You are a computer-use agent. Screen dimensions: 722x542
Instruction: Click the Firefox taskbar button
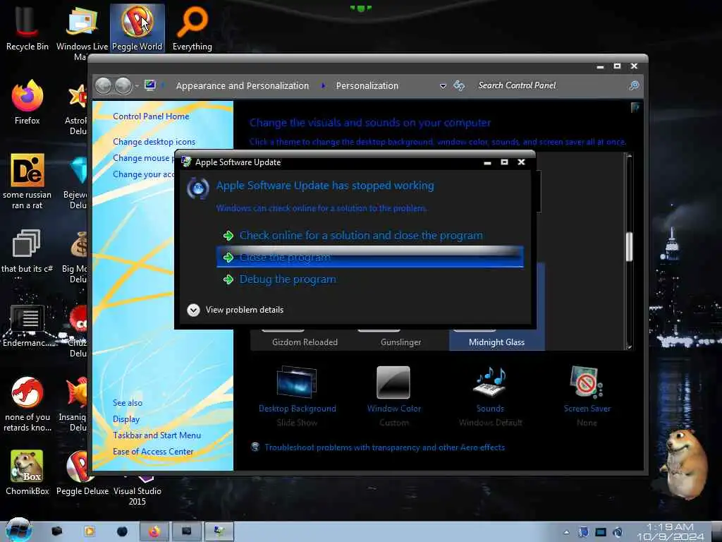point(154,531)
